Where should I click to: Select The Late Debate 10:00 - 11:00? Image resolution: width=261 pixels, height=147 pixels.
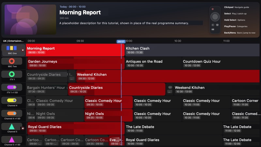[173, 128]
